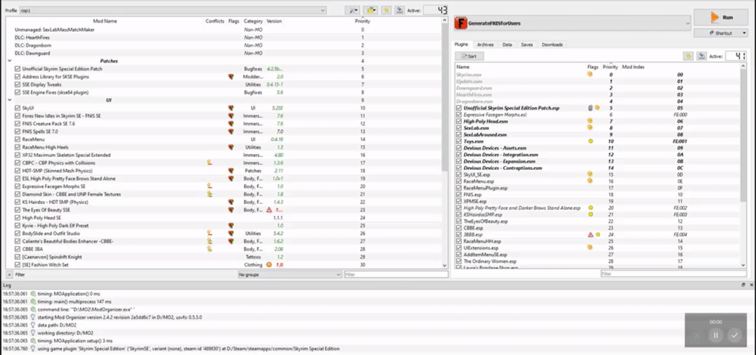Switch to the Plugins tab
The image size is (756, 355).
pos(461,45)
